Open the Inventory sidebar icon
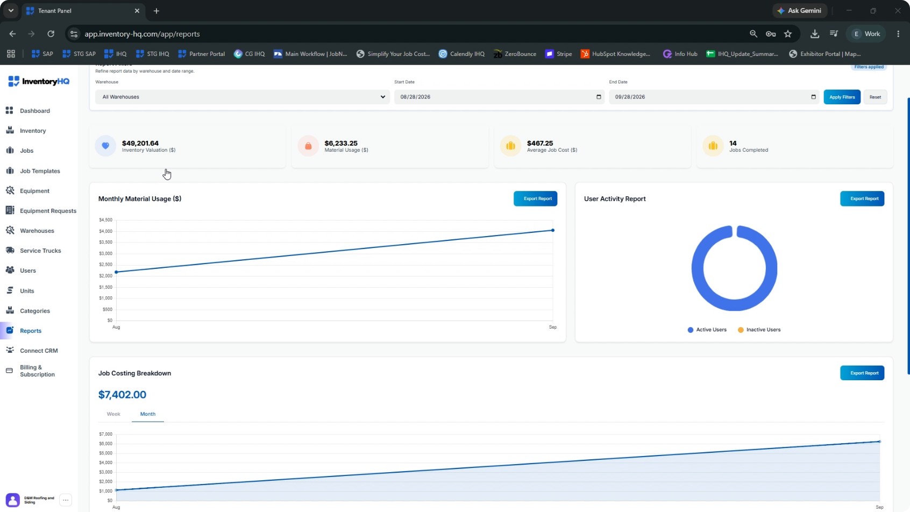Image resolution: width=910 pixels, height=512 pixels. [x=9, y=130]
